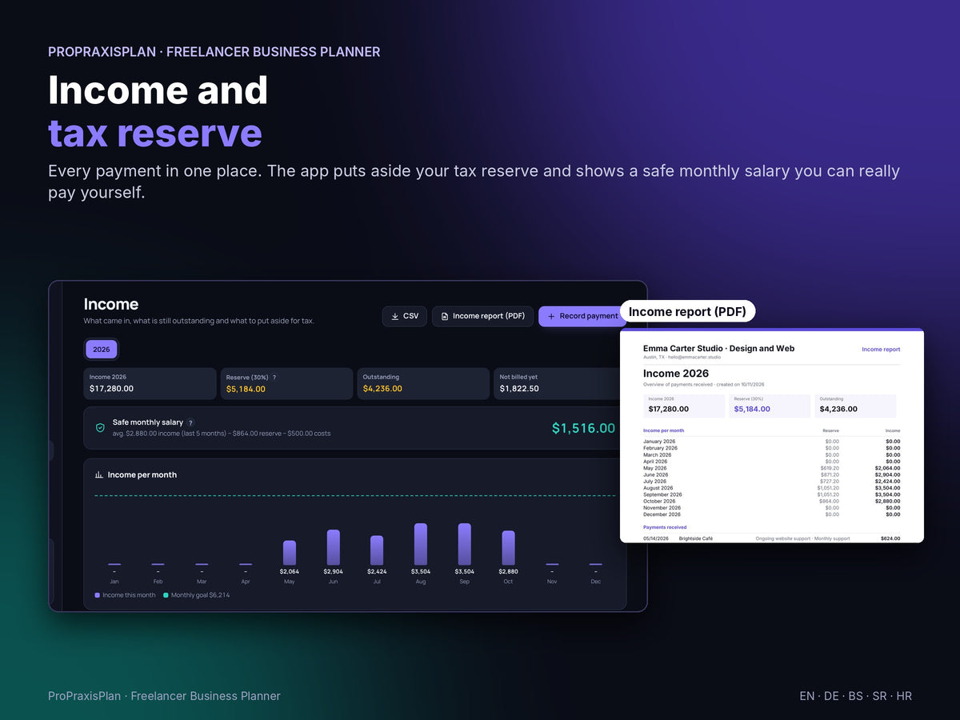960x720 pixels.
Task: Click the $624.00 payment amount in the PDF
Action: (890, 538)
